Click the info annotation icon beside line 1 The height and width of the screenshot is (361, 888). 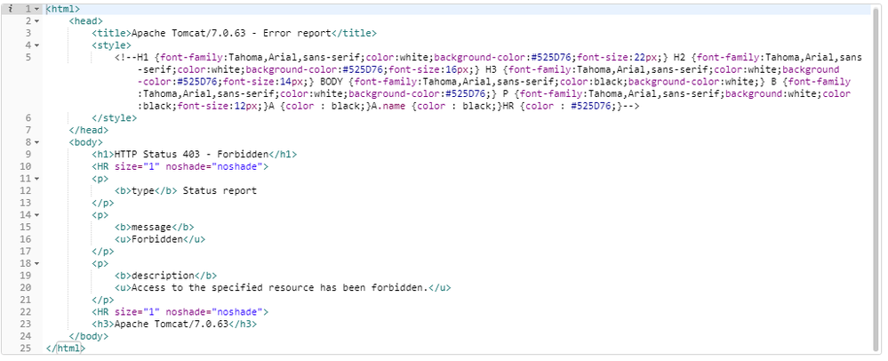point(9,9)
